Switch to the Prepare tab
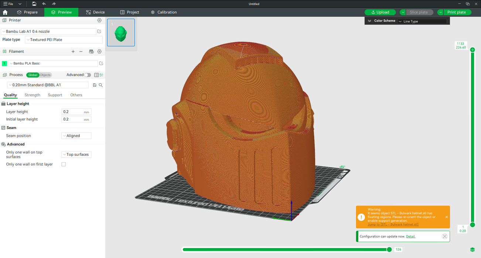 (x=27, y=12)
